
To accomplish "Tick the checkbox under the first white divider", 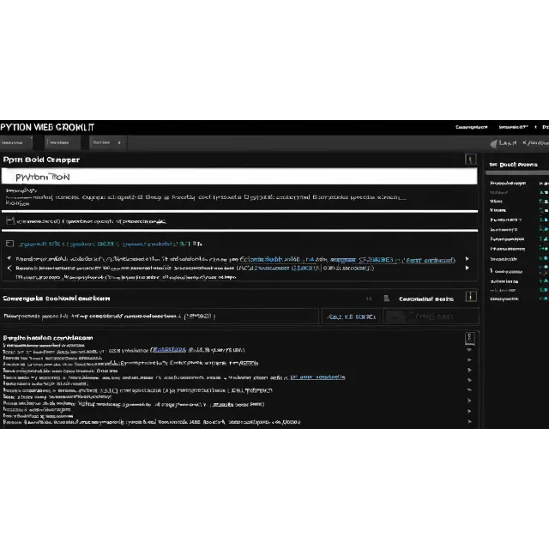I will 10,221.
